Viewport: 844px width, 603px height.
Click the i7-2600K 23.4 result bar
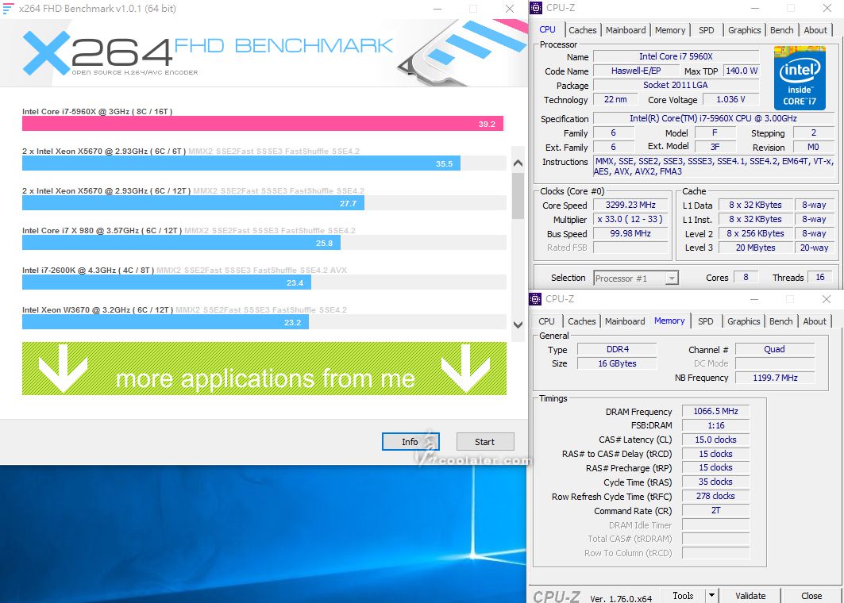click(x=166, y=282)
